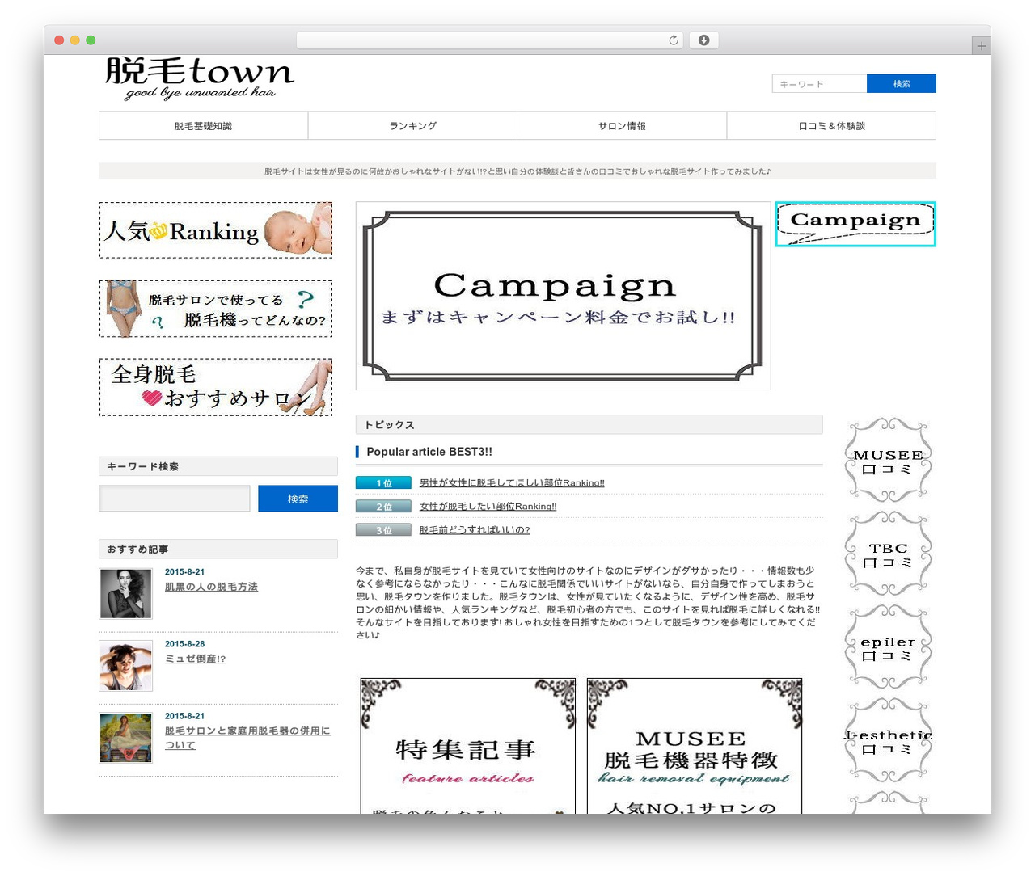Click the 脱毛town site logo
Image resolution: width=1035 pixels, height=876 pixels.
(x=199, y=78)
